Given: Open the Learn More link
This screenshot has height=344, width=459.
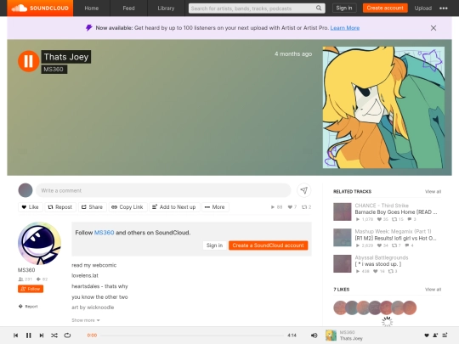Looking at the screenshot, I should coord(345,28).
